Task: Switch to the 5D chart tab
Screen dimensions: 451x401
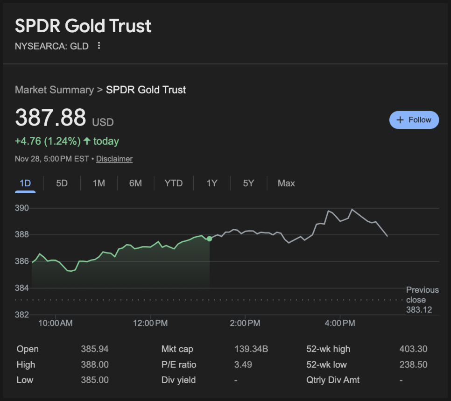Action: coord(62,183)
